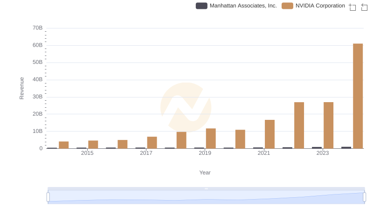Screen dimensions: 373x215
Task: Click the Year axis title
Action: click(205, 173)
